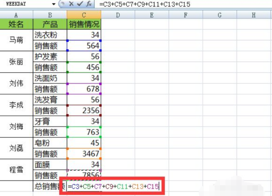Click the product cell 面膜

50,164
